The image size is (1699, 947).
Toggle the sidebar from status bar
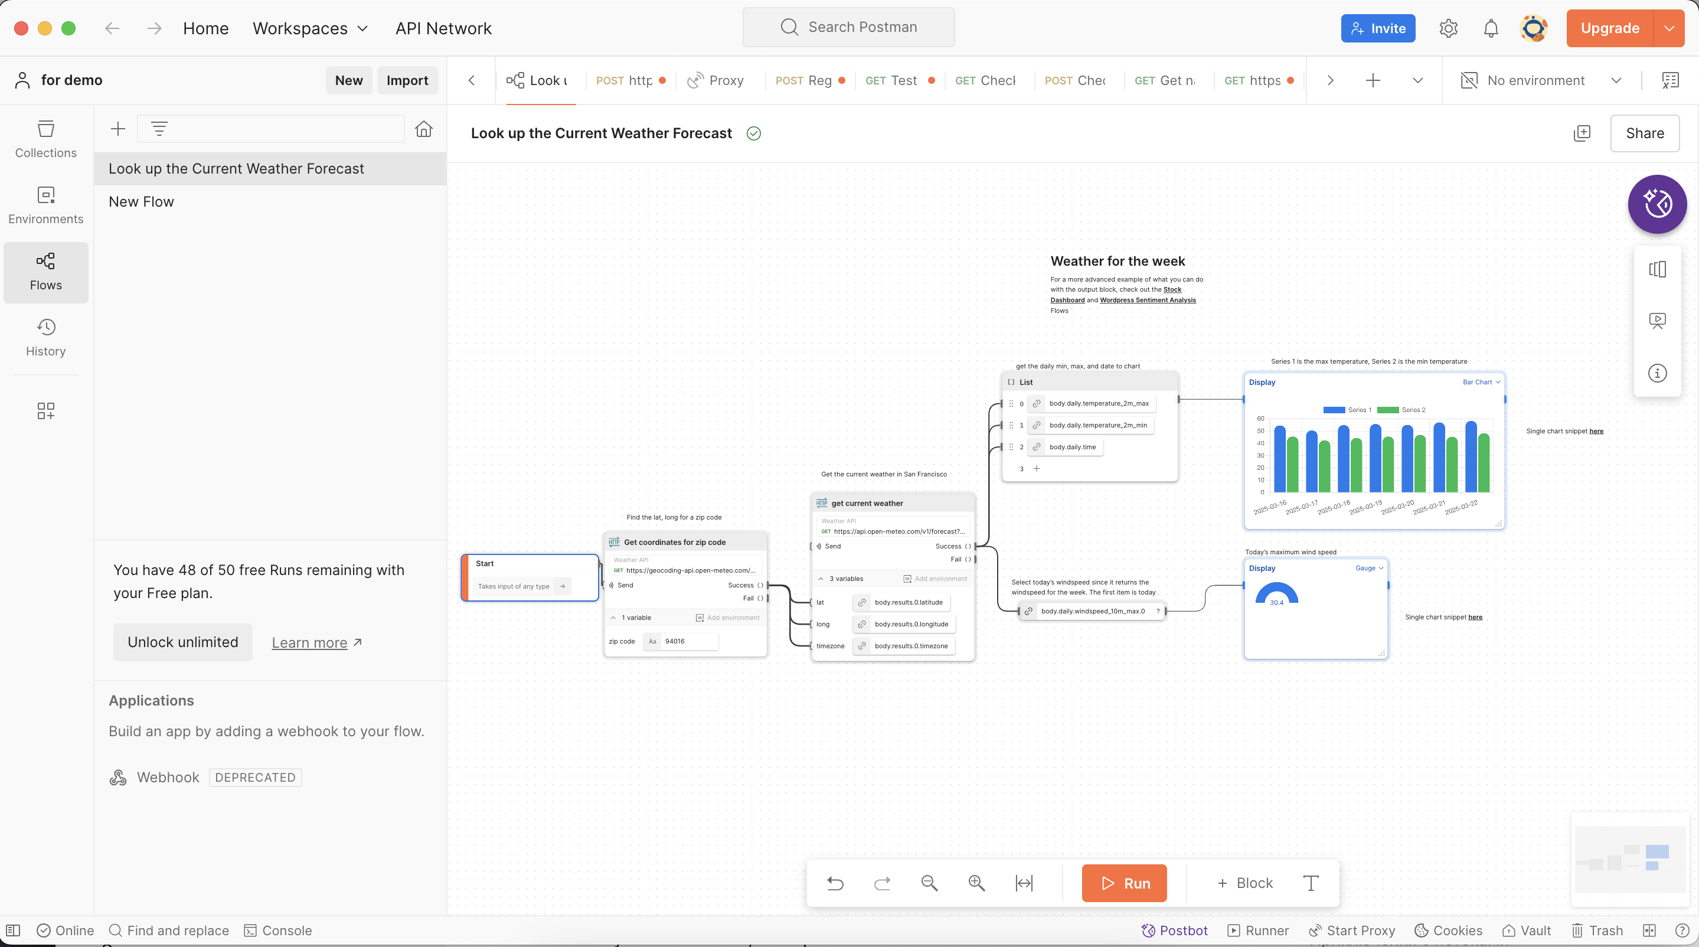[13, 930]
